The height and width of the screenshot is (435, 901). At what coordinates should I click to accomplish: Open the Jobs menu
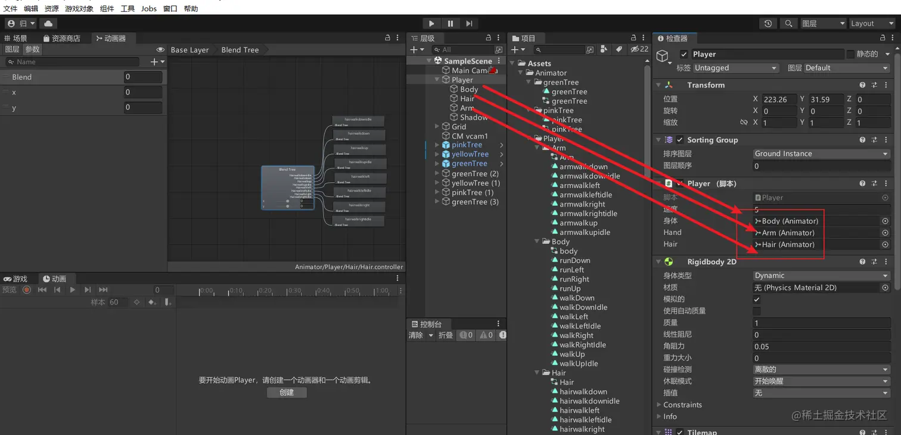[x=149, y=8]
